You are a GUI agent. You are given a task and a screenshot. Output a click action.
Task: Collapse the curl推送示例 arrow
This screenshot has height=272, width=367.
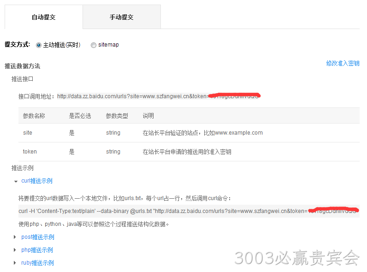pyautogui.click(x=16, y=182)
